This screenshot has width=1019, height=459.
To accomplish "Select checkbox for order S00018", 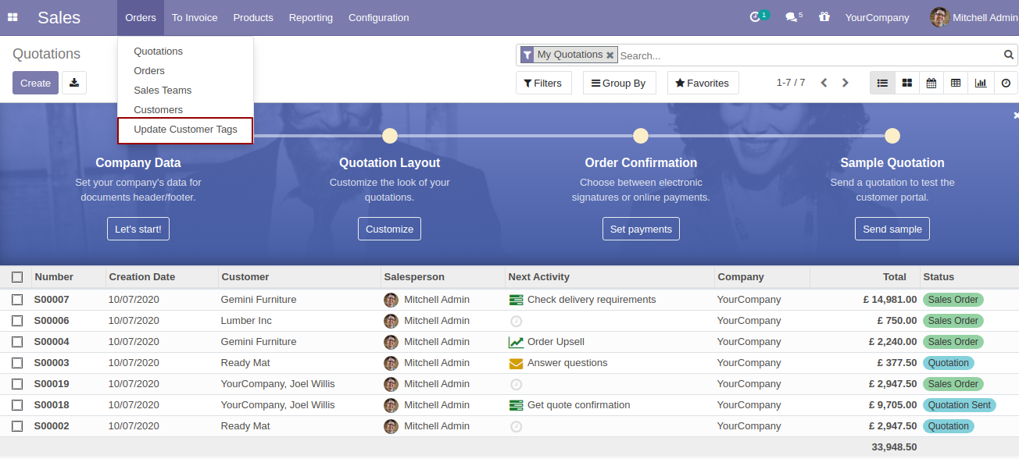I will click(x=17, y=405).
